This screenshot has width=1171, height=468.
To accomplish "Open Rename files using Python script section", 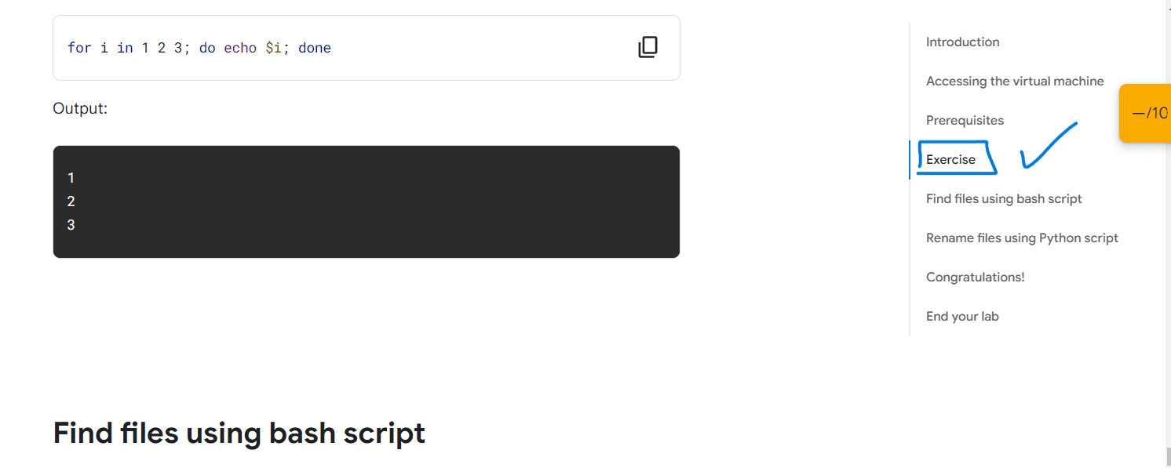I will coord(1022,238).
